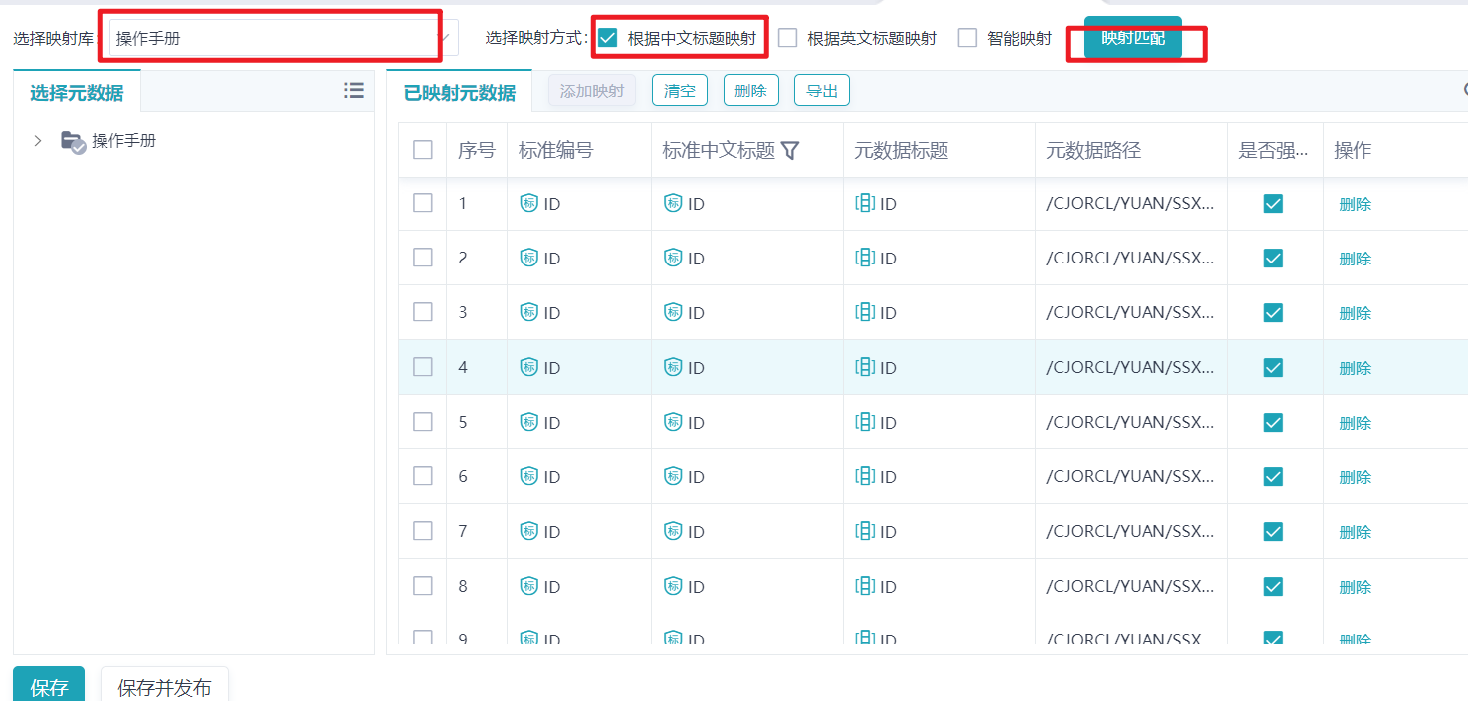Click the shield icon in row 8 标准编号
The height and width of the screenshot is (701, 1468).
529,586
